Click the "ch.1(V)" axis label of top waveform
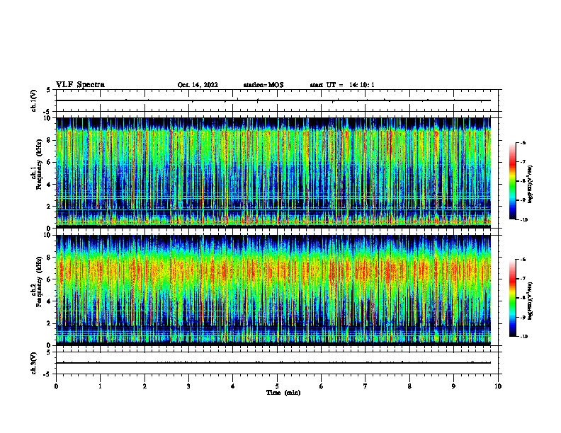Image resolution: width=561 pixels, height=433 pixels. [33, 100]
